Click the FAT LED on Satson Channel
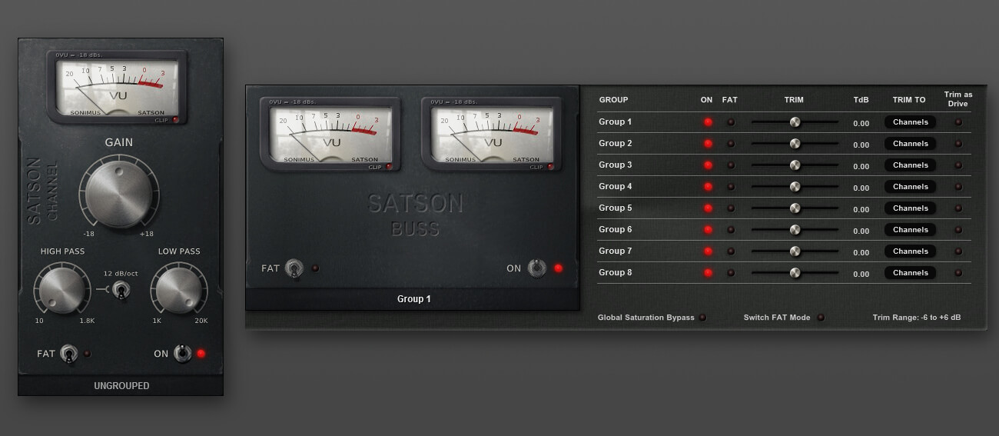Image resolution: width=999 pixels, height=436 pixels. (87, 354)
